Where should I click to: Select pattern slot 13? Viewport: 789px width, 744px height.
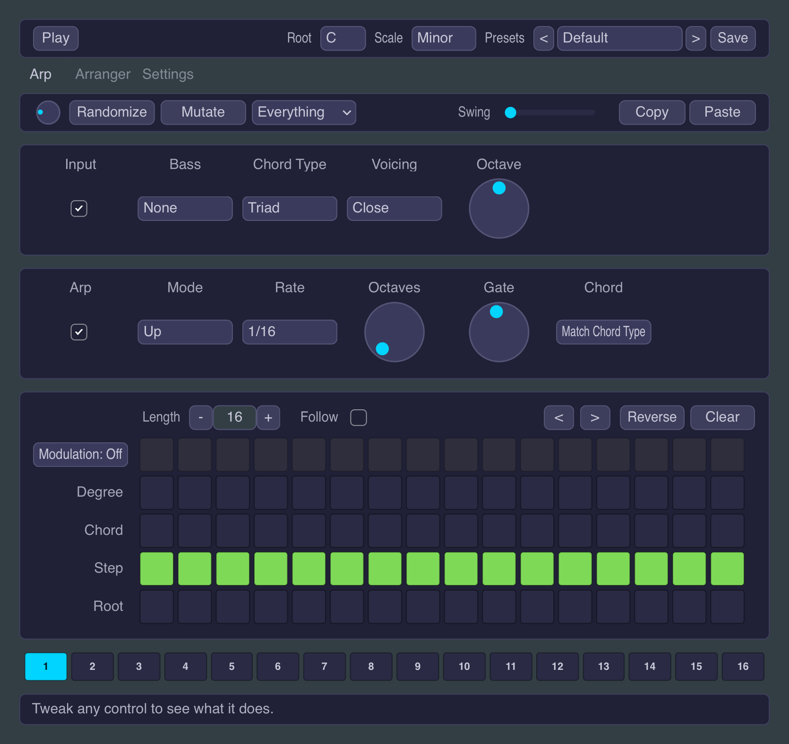point(604,667)
